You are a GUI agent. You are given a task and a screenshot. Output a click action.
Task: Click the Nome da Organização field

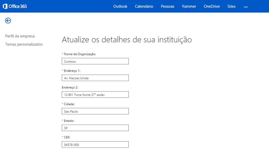pos(95,61)
